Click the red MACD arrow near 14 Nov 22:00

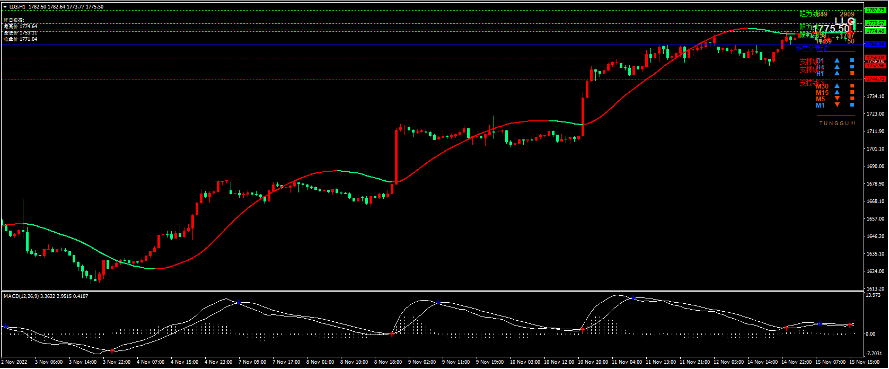[x=786, y=328]
